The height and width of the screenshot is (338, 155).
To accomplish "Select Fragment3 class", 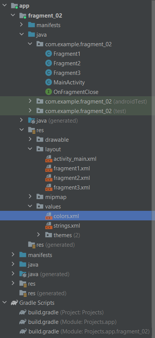I will pos(67,73).
